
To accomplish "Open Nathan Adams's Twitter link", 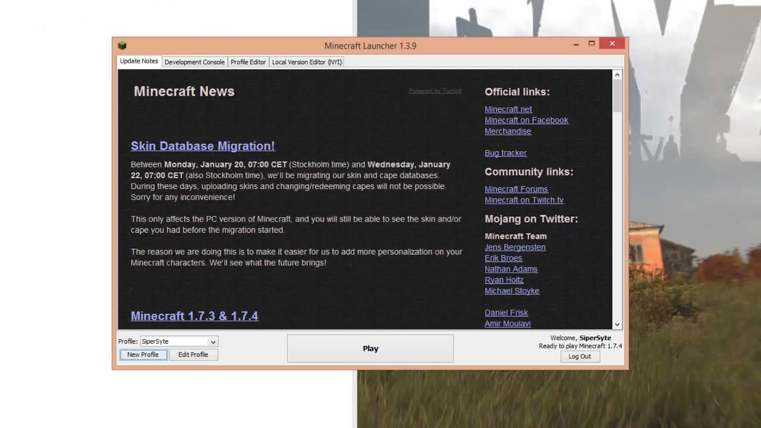I will click(511, 269).
